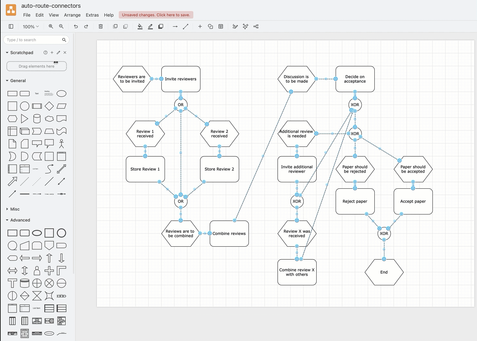The width and height of the screenshot is (477, 341).
Task: Pick the cylinder shape in General palette
Action: coord(37,118)
